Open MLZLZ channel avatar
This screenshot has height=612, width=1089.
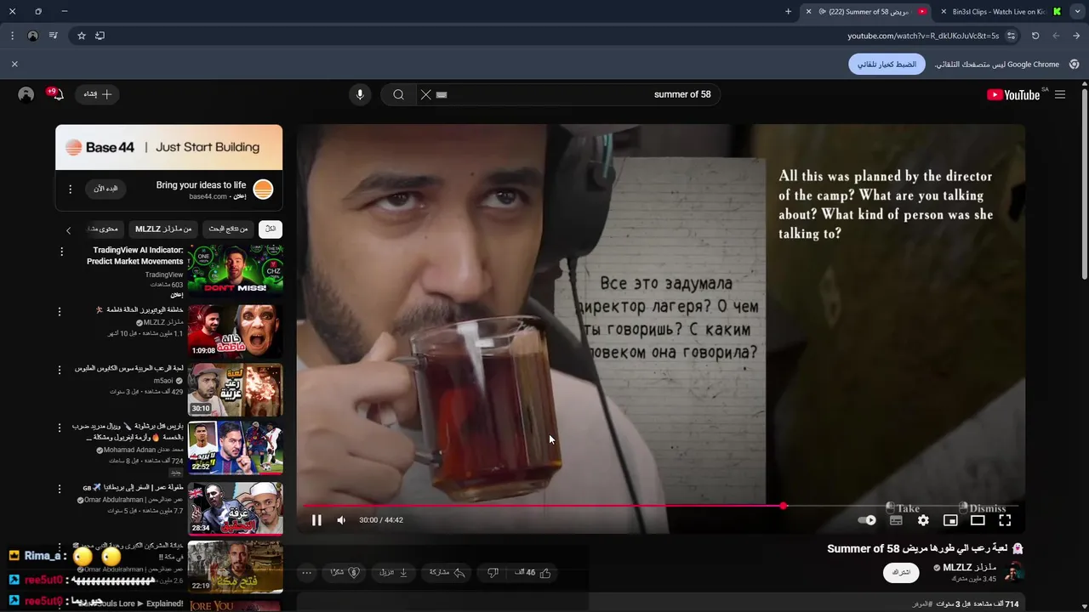[1013, 572]
